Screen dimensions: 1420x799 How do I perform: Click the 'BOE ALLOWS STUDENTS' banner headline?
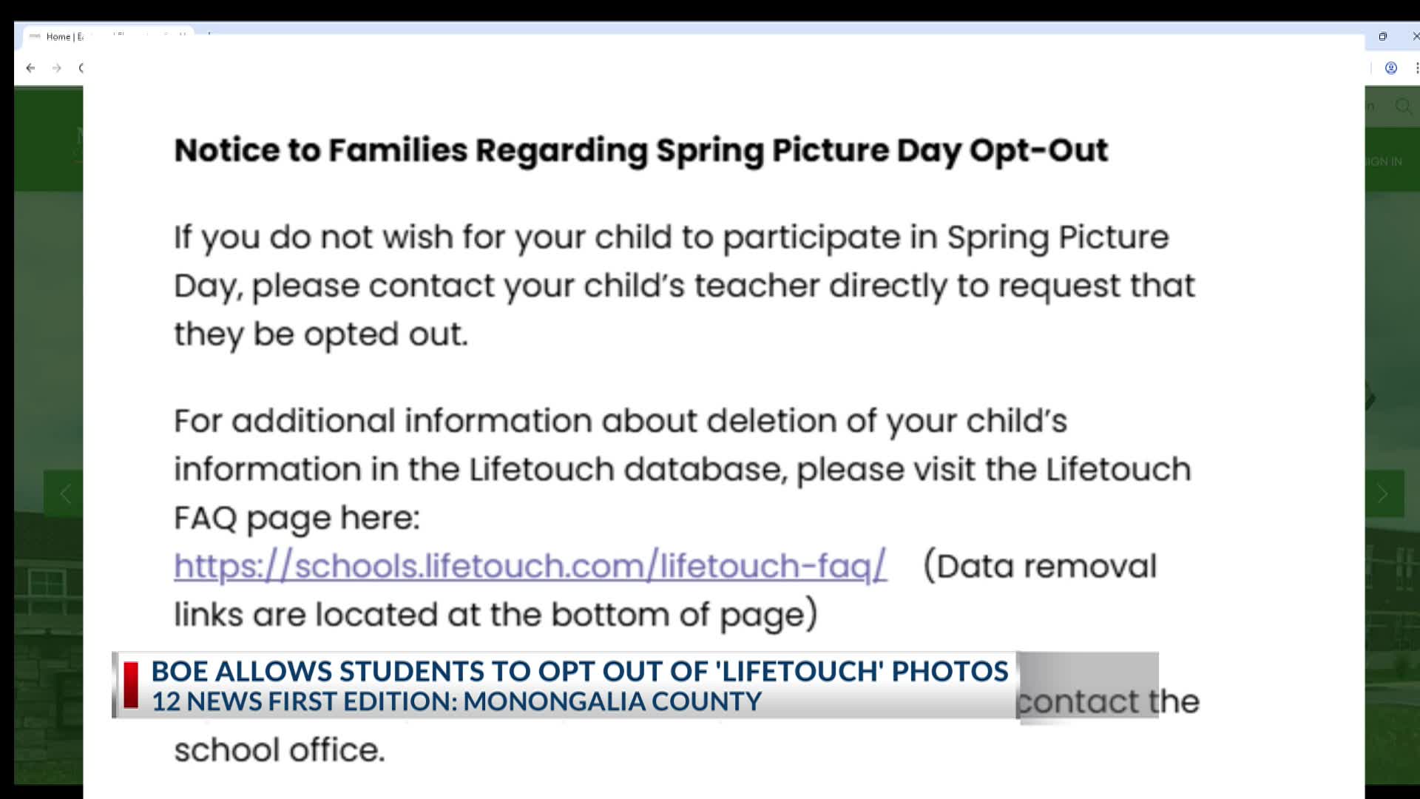580,671
